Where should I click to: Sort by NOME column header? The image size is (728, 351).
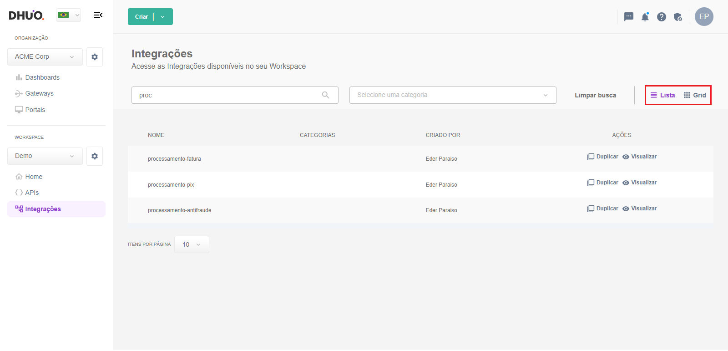(156, 135)
